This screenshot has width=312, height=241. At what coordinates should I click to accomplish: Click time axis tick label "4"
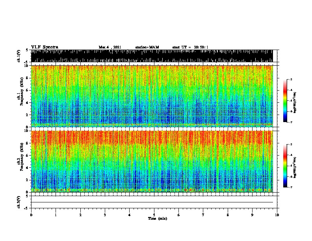click(129, 215)
